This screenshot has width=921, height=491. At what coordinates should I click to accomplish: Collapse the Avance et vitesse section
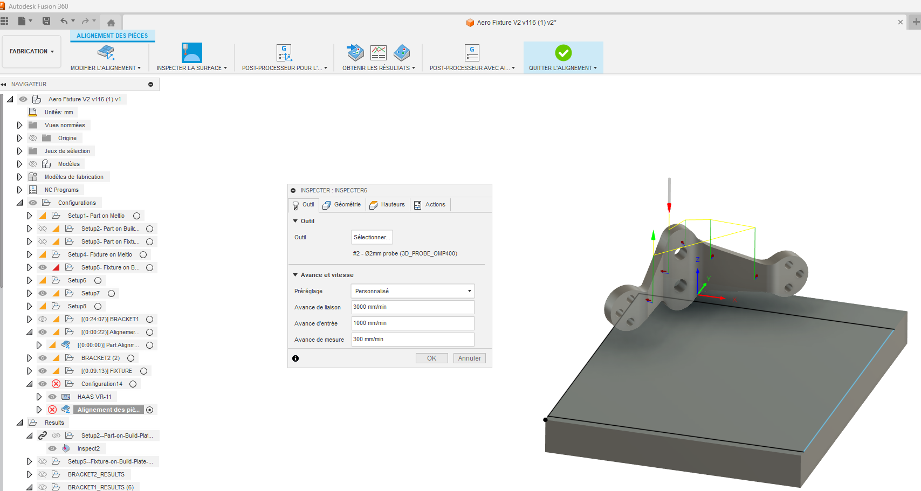tap(295, 275)
